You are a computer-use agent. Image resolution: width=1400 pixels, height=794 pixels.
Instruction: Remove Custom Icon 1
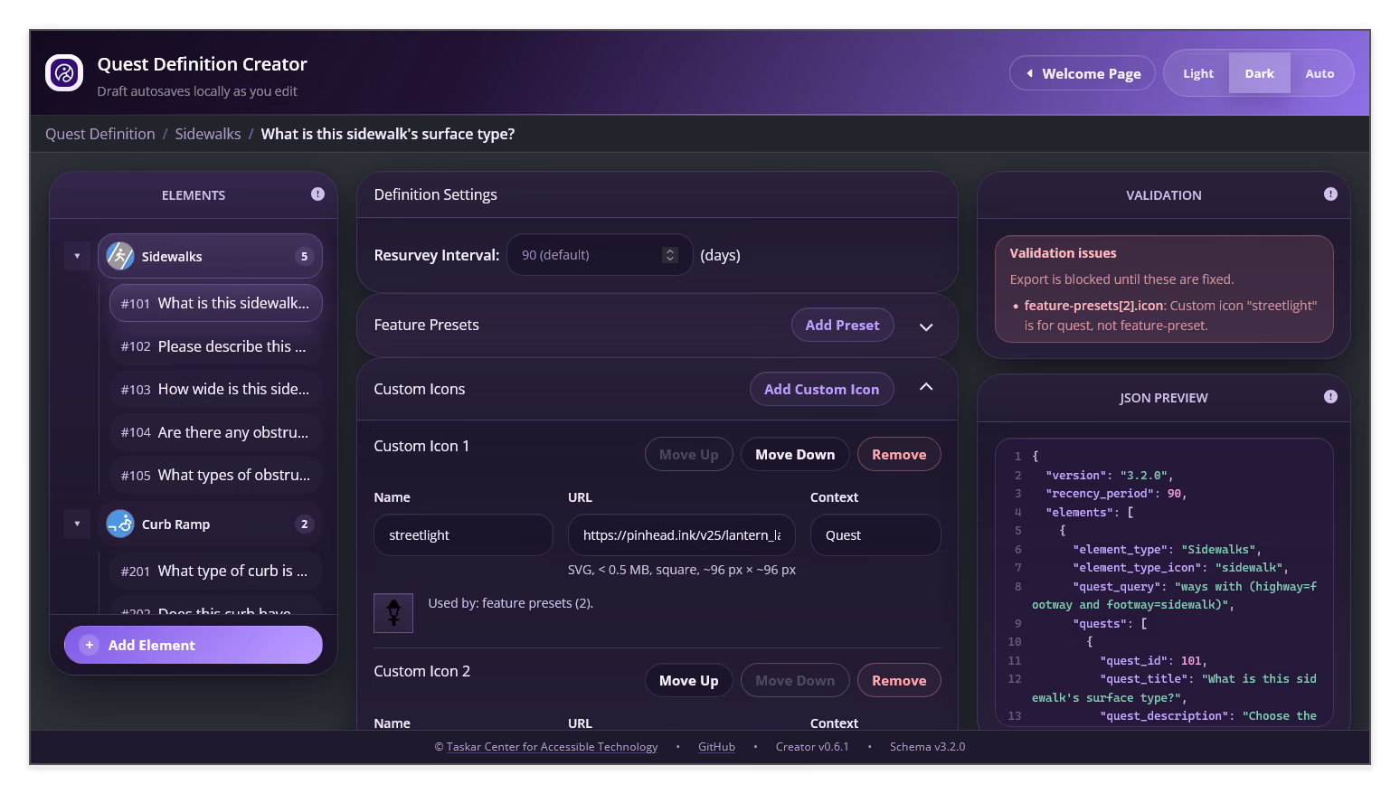(x=899, y=454)
